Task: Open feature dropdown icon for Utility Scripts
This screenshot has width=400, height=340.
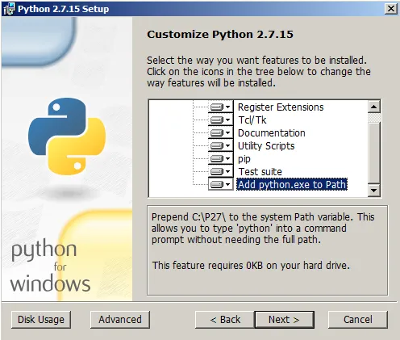Action: click(220, 146)
